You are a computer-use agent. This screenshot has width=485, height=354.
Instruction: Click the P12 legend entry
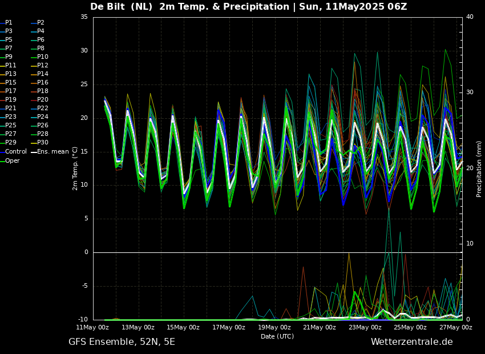coord(43,65)
